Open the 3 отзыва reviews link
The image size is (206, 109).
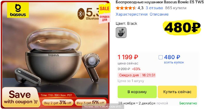154,8
